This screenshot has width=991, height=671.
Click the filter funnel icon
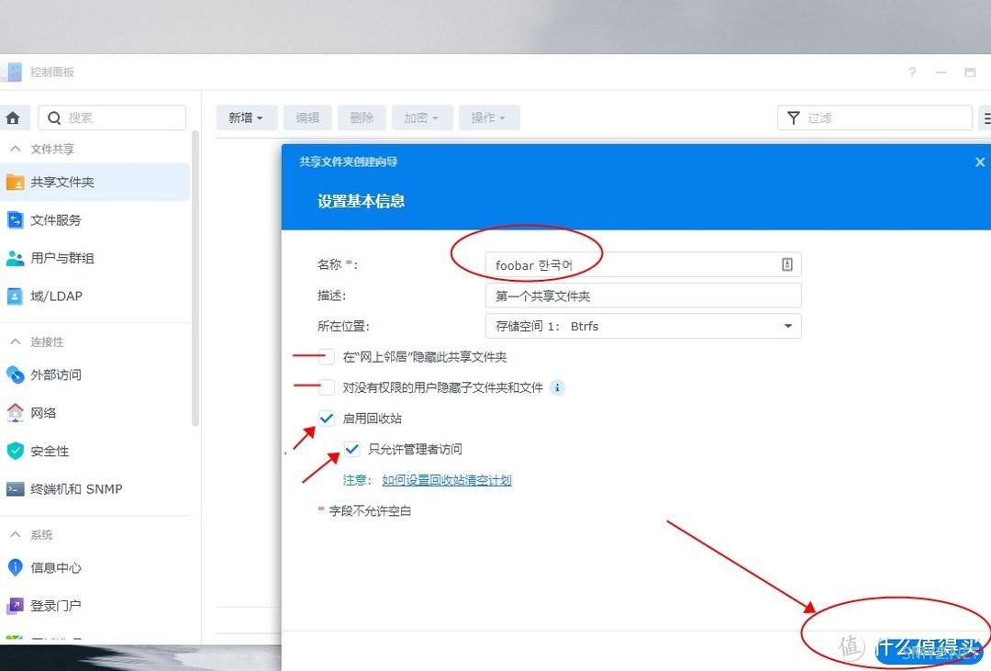(x=793, y=117)
